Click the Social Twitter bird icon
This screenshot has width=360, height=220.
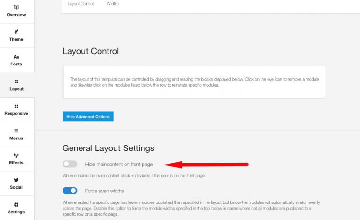pyautogui.click(x=17, y=180)
